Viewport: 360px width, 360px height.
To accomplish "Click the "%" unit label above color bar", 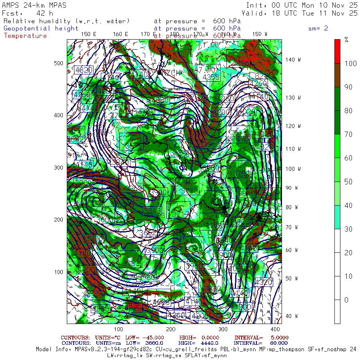I will tap(346, 40).
